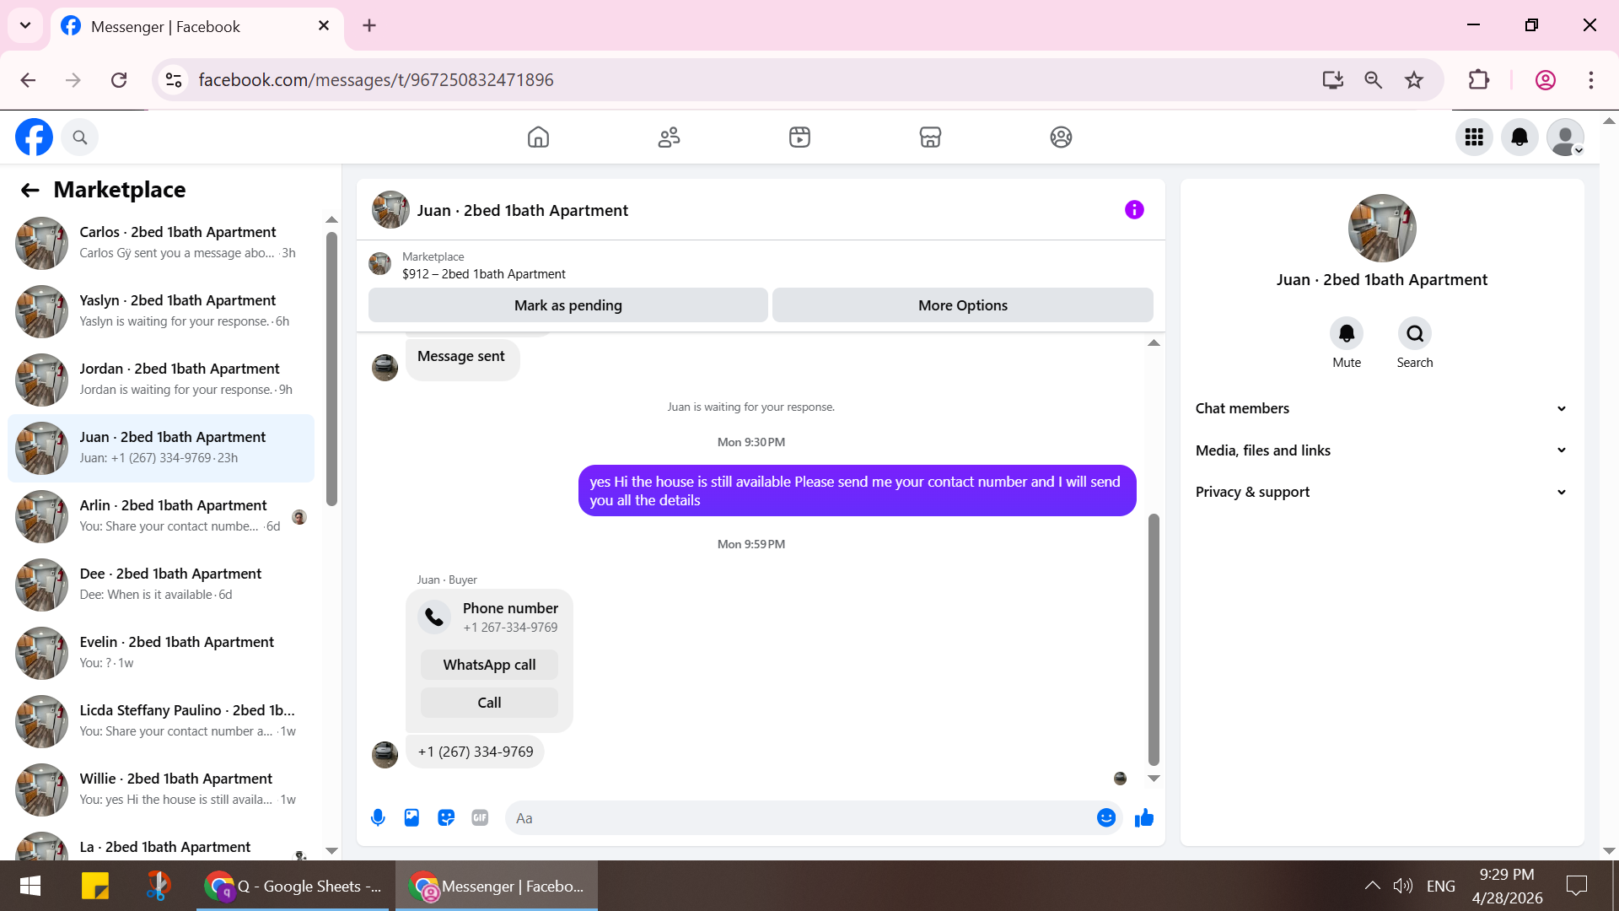Expand the Chat members section
Screen dimensions: 1619x911
pos(1381,408)
